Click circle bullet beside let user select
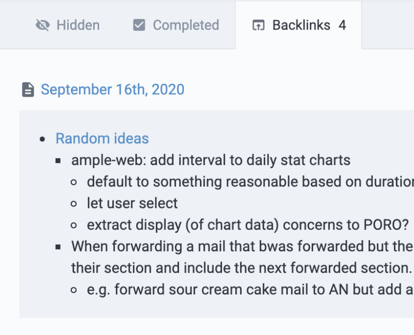This screenshot has height=335, width=414. point(74,204)
